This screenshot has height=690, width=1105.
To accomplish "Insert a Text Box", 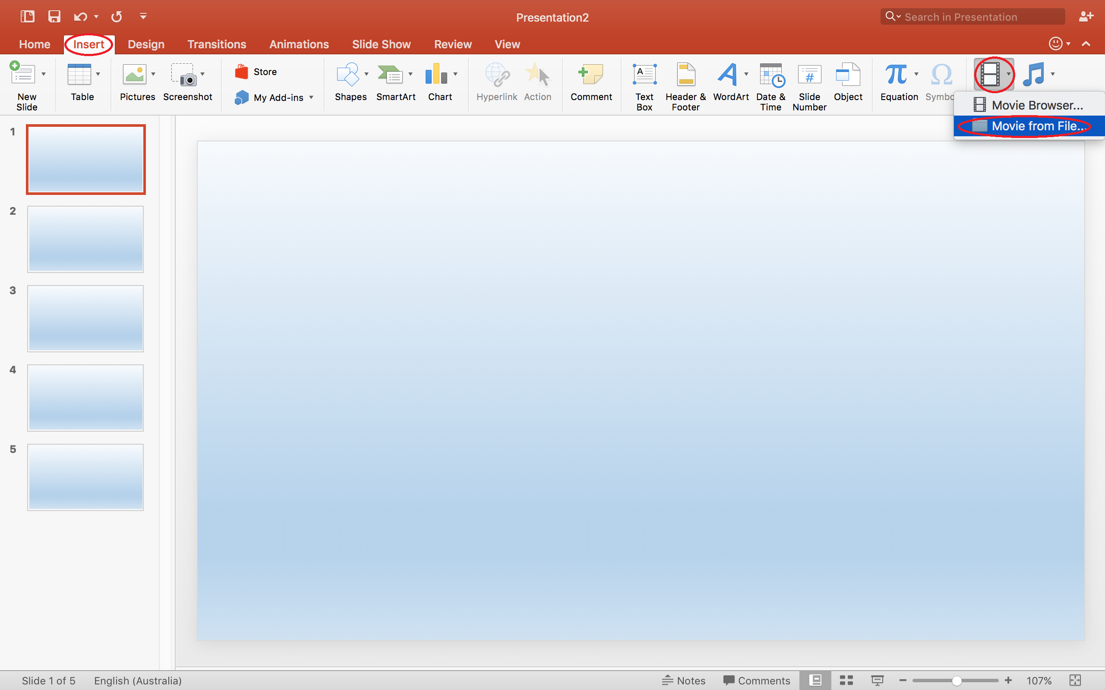I will click(x=644, y=87).
